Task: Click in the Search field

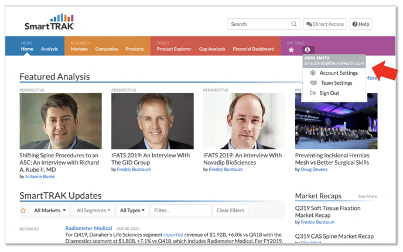Action: coord(264,24)
